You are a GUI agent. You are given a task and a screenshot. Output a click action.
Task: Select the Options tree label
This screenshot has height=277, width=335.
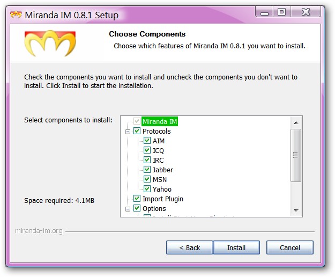[154, 208]
